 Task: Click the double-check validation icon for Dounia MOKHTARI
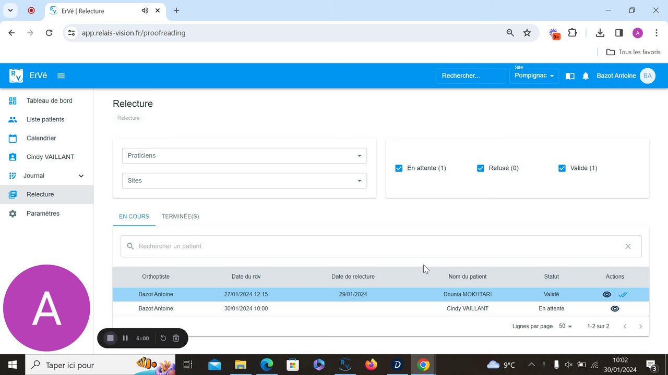coord(623,294)
